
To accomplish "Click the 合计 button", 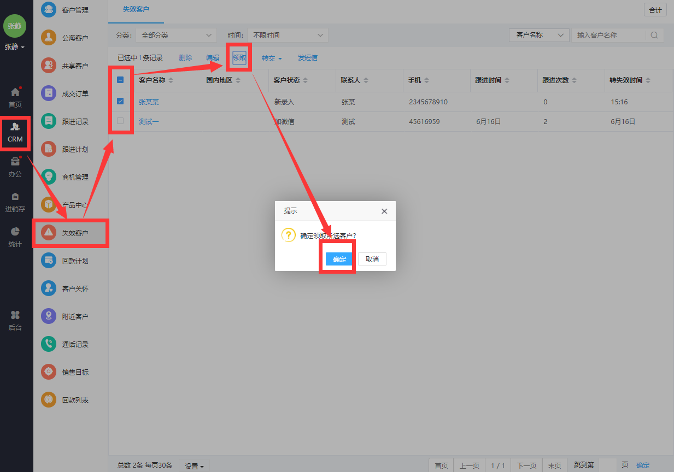I will click(x=655, y=10).
